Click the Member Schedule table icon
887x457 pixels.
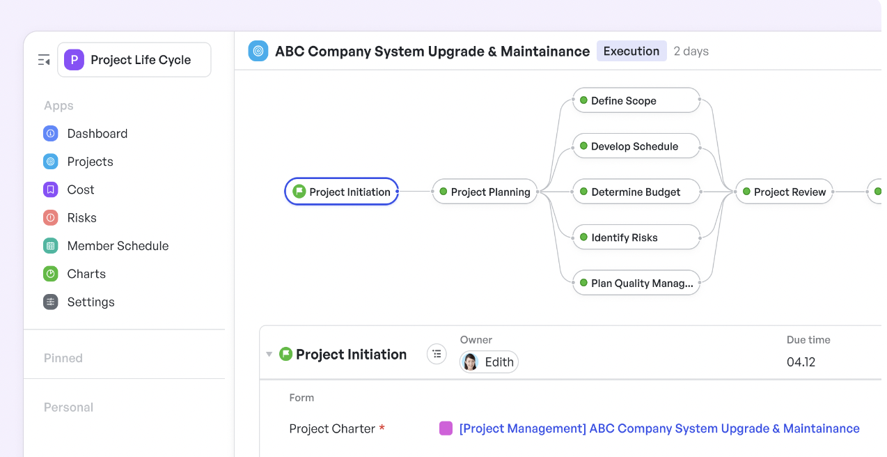[51, 246]
